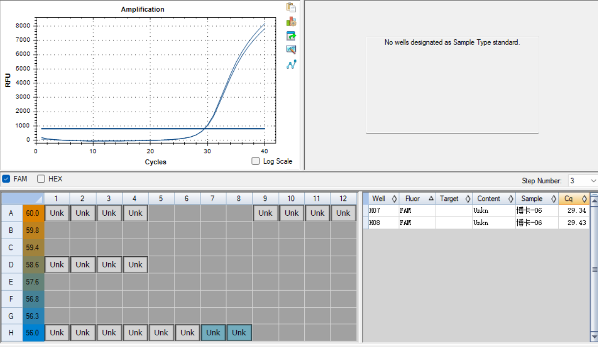The width and height of the screenshot is (598, 347).
Task: Select plate well D2
Action: [83, 265]
